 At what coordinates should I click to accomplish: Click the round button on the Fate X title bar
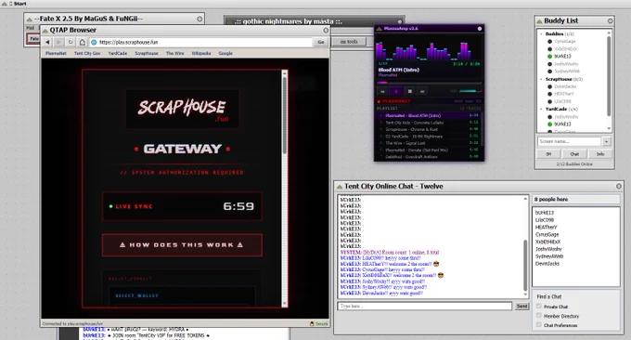(200, 19)
